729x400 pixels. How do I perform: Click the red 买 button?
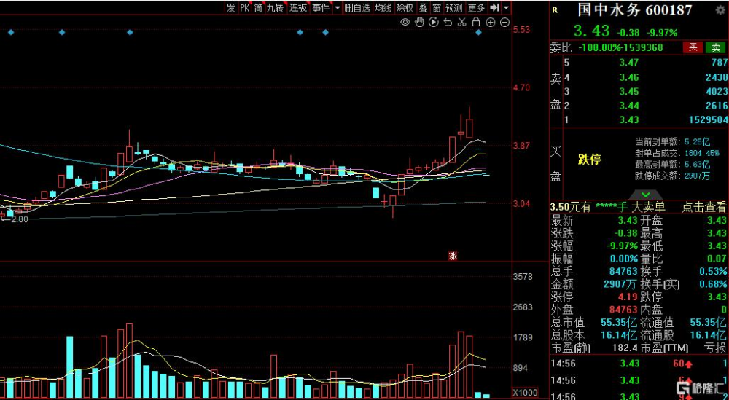click(693, 47)
